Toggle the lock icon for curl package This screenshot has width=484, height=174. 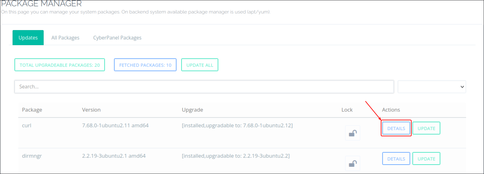[x=352, y=133]
